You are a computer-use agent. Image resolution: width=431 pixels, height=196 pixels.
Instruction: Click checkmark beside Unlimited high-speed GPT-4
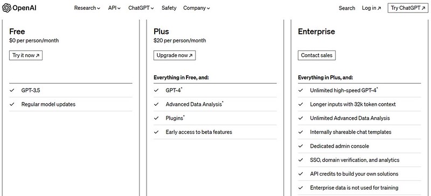301,90
